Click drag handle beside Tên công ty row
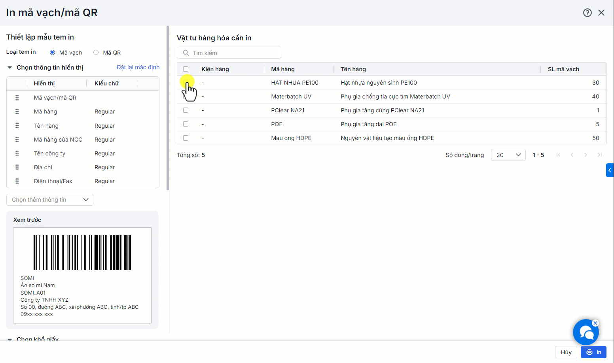Image resolution: width=614 pixels, height=363 pixels. tap(17, 153)
